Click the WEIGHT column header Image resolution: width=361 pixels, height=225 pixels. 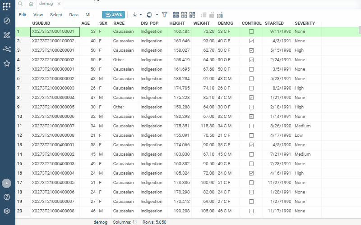pos(201,23)
